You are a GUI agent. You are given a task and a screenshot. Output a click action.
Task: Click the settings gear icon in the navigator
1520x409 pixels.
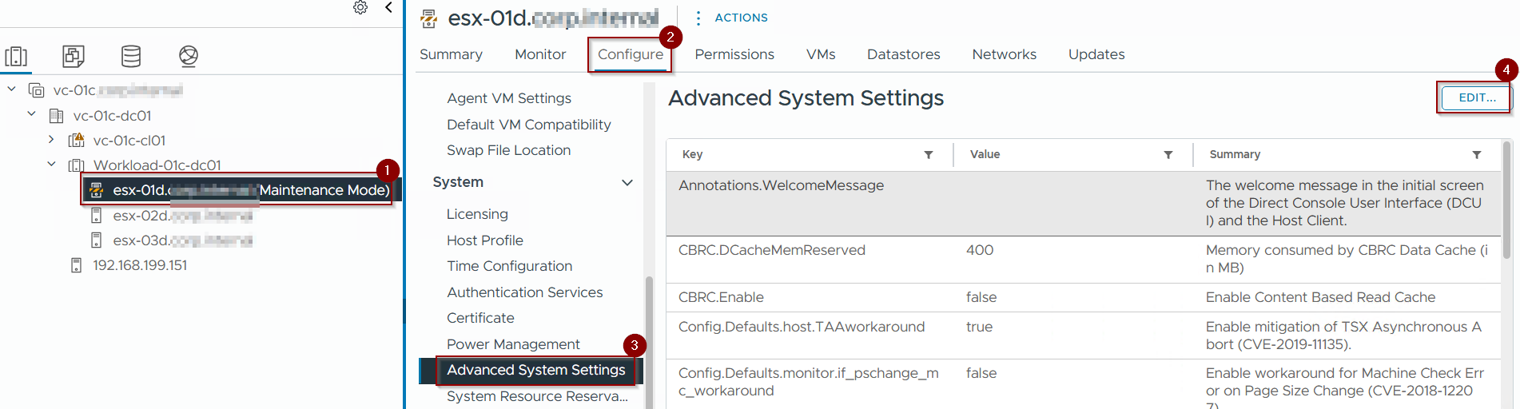pos(360,8)
